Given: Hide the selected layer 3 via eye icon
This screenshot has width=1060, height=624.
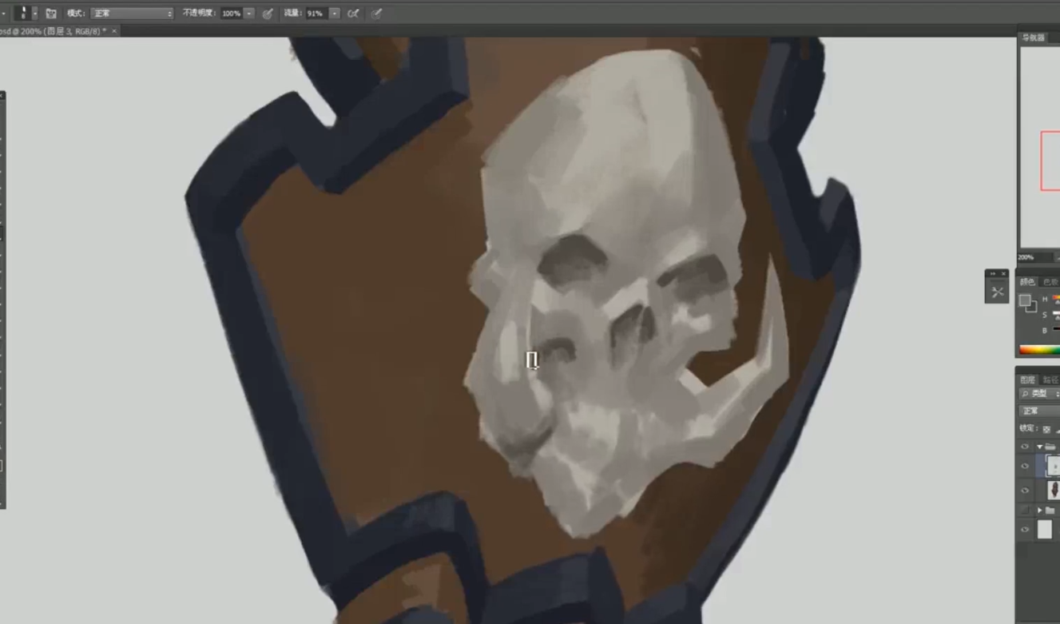Looking at the screenshot, I should (x=1025, y=467).
